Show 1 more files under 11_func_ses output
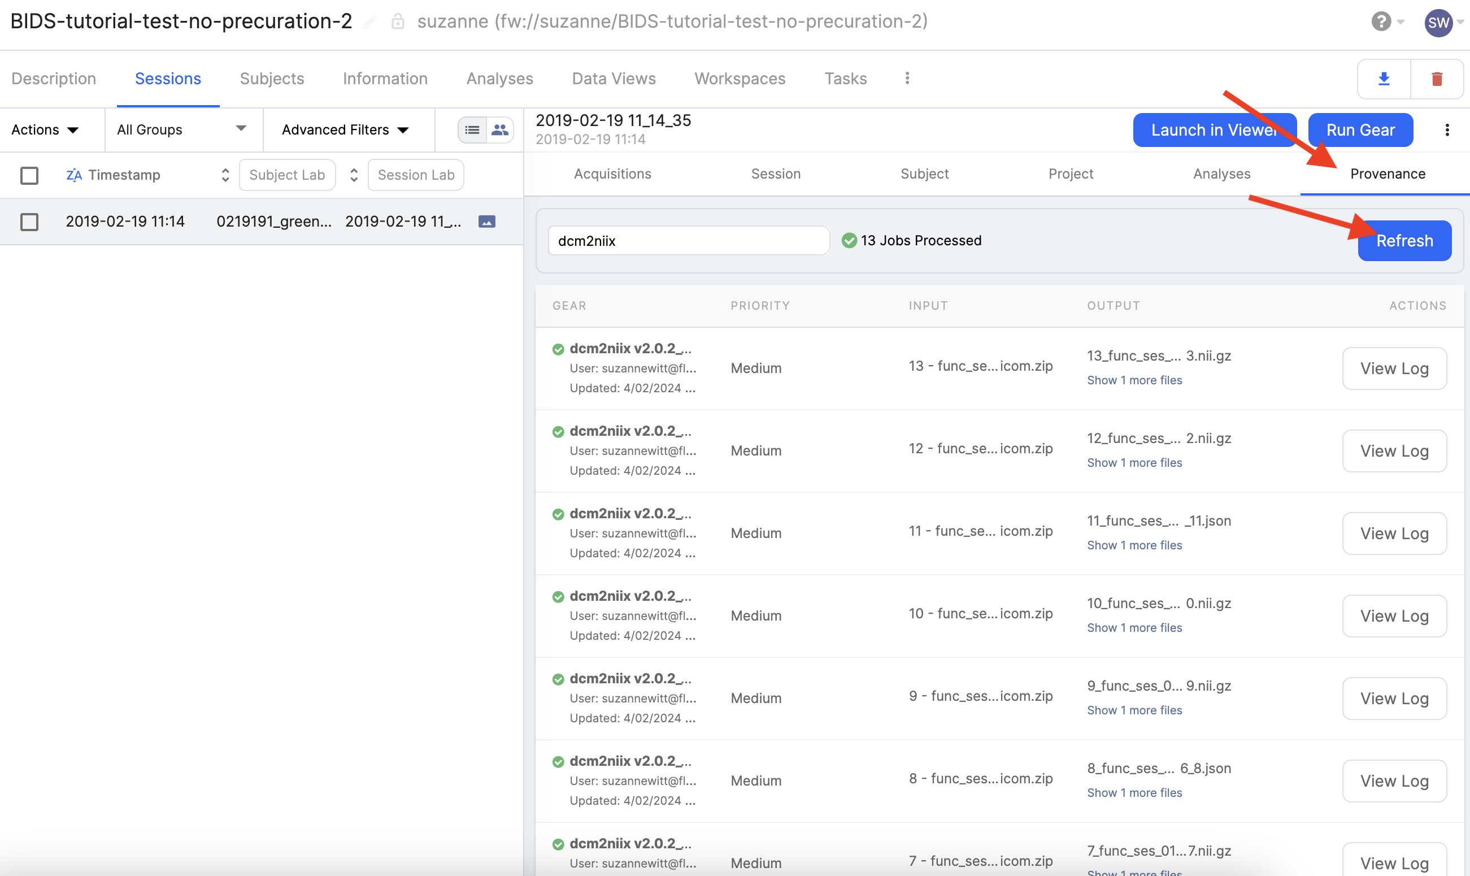1470x876 pixels. pyautogui.click(x=1134, y=545)
